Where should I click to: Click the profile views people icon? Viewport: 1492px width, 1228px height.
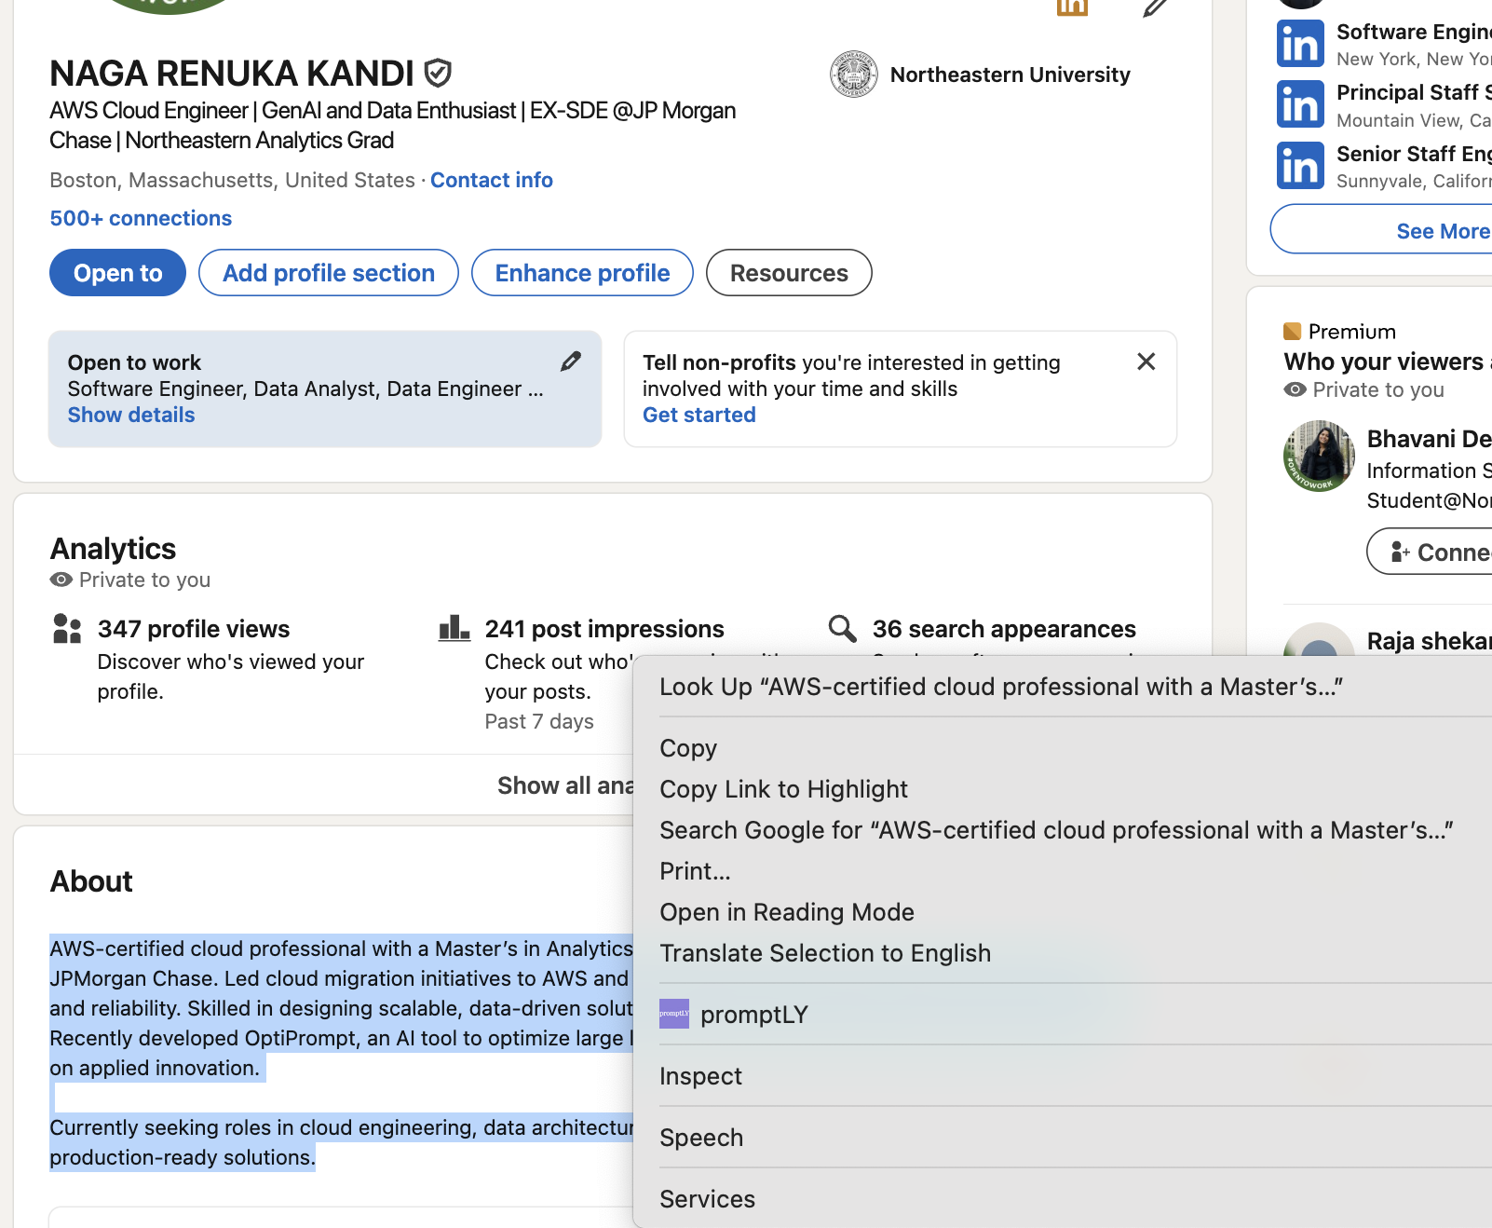click(67, 629)
